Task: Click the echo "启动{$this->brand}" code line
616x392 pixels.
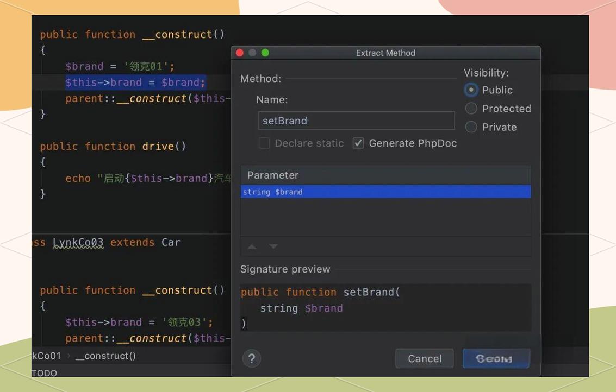Action: coord(148,178)
